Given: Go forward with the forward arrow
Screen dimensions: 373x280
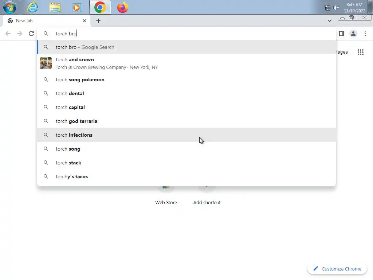Looking at the screenshot, I should pyautogui.click(x=20, y=34).
